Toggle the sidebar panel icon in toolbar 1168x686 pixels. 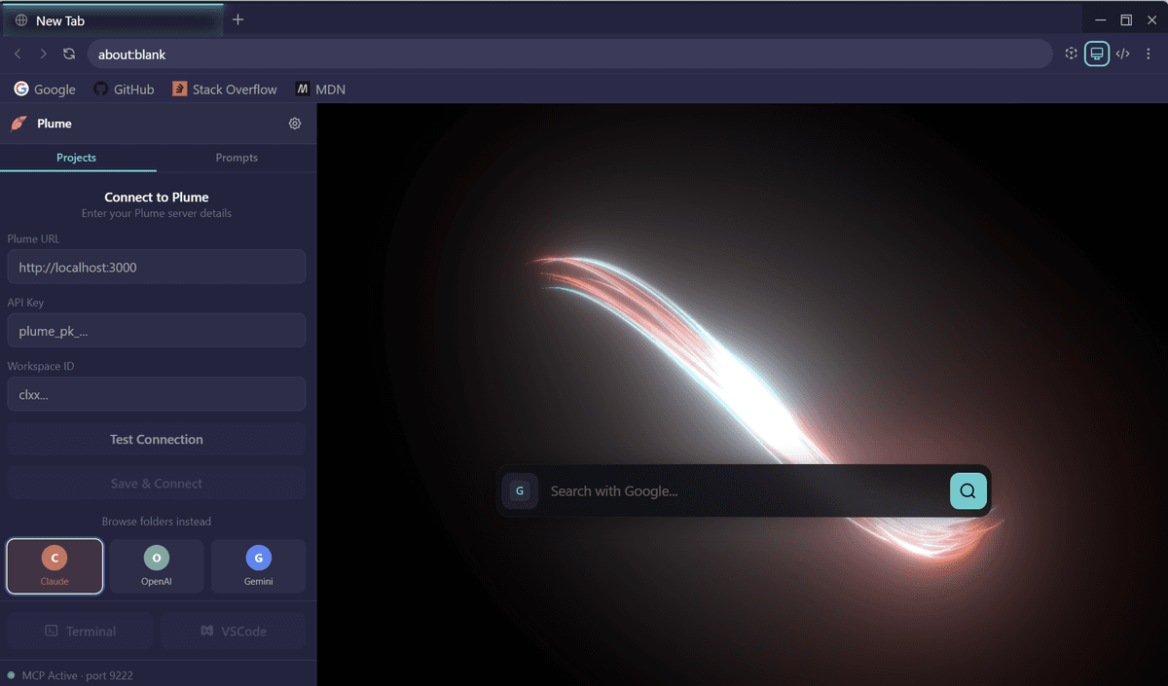(1097, 54)
